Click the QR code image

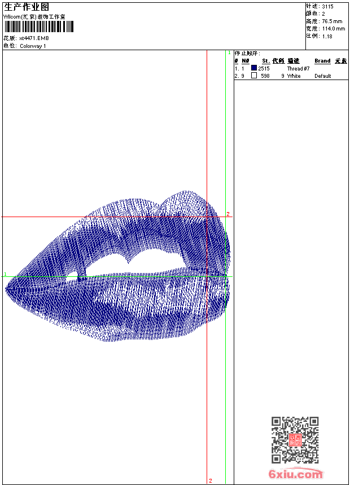(295, 440)
